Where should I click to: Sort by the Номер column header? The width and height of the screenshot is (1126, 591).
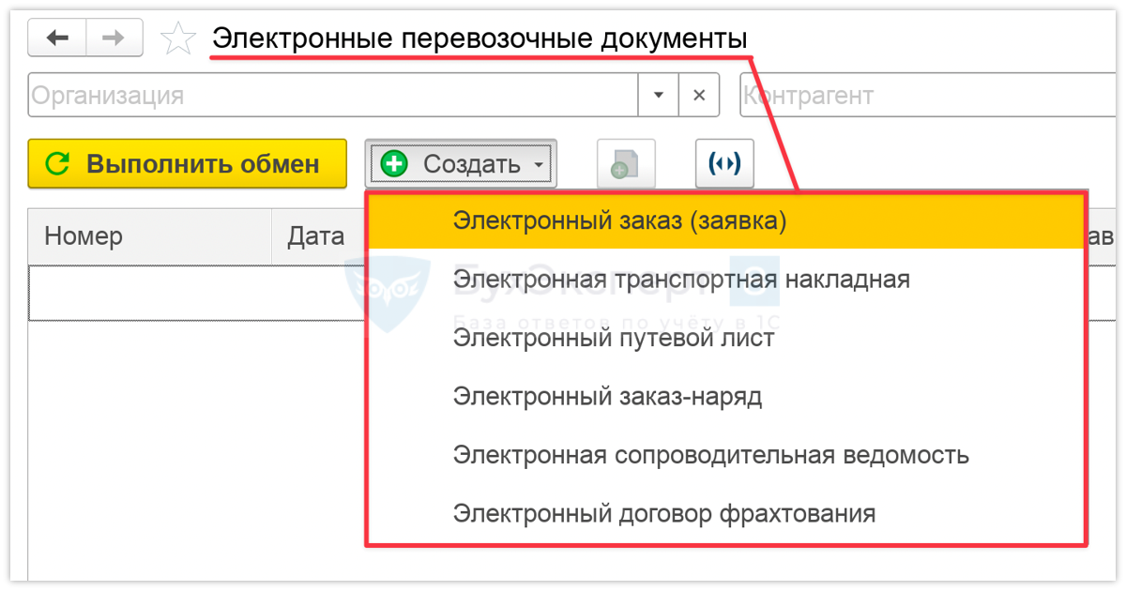(x=150, y=237)
